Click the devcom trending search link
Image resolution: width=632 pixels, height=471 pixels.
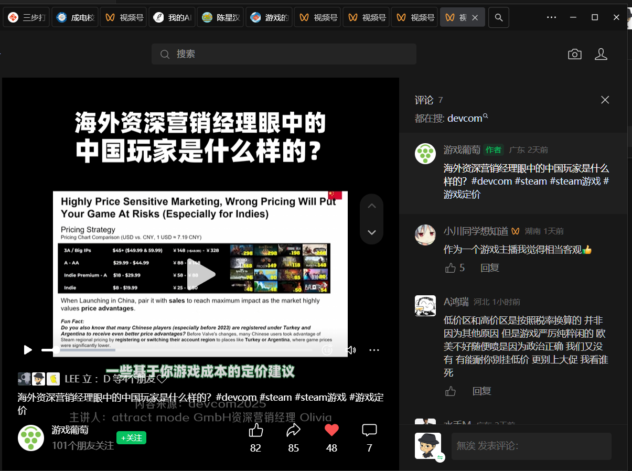[x=467, y=118]
